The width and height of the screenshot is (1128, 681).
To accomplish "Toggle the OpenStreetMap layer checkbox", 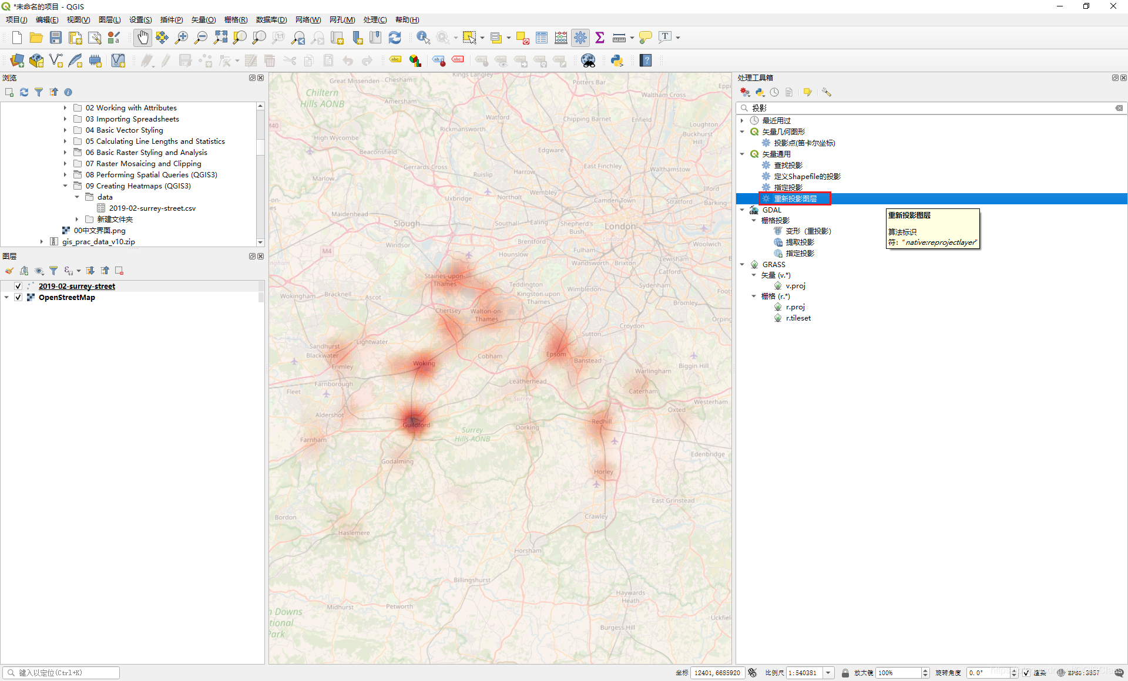I will tap(18, 297).
